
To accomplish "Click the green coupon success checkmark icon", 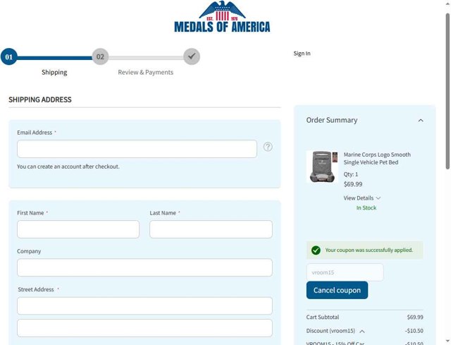I will click(316, 250).
